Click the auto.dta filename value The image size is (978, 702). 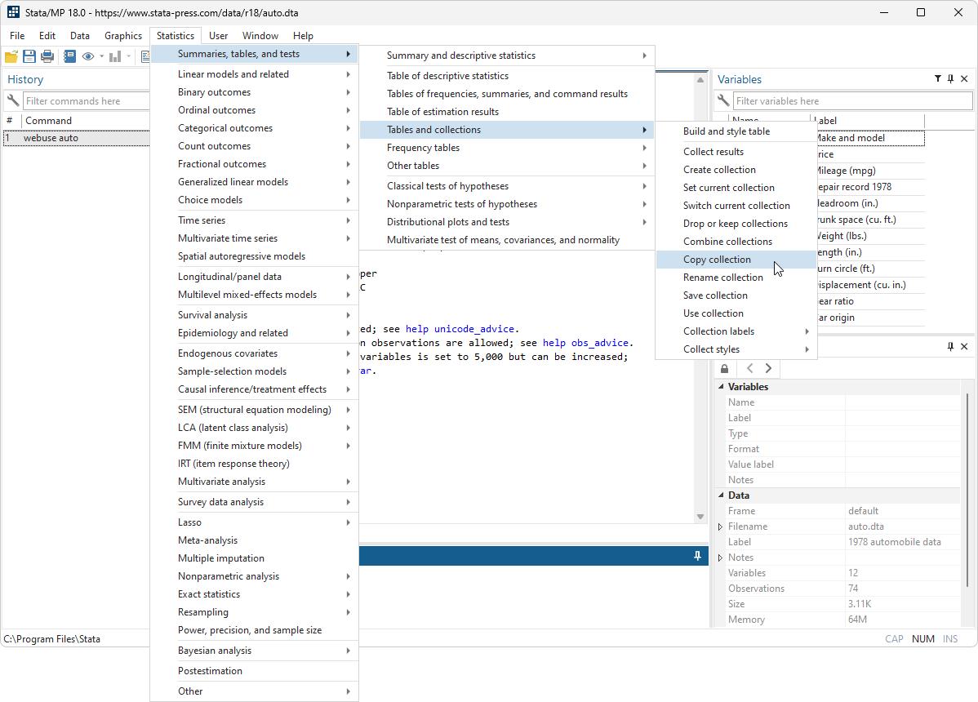[865, 526]
